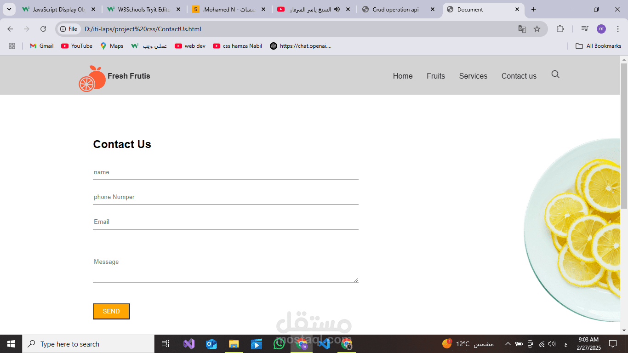Close the Document tab
The image size is (628, 353).
[x=517, y=9]
